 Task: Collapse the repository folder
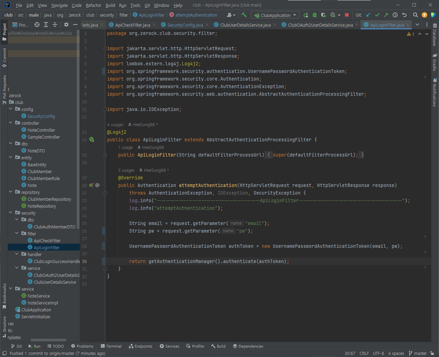[11, 192]
